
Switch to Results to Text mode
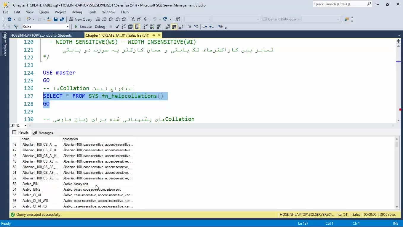click(x=168, y=27)
